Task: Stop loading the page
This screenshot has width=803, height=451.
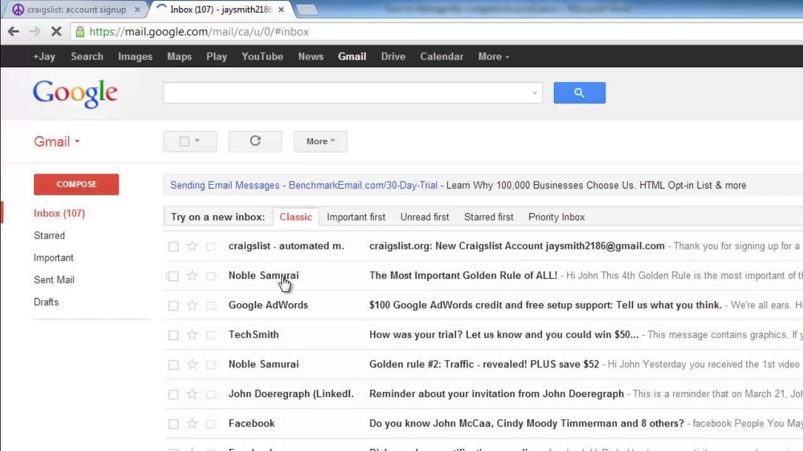Action: 55,31
